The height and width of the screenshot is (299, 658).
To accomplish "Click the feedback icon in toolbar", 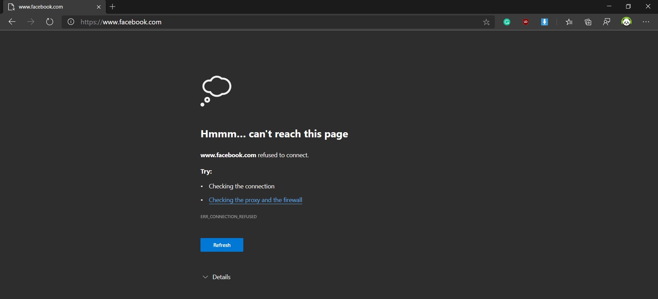I will [607, 22].
